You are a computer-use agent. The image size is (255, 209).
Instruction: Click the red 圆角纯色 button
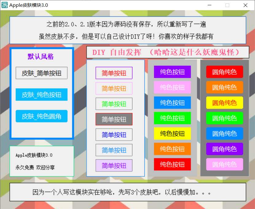(225, 72)
